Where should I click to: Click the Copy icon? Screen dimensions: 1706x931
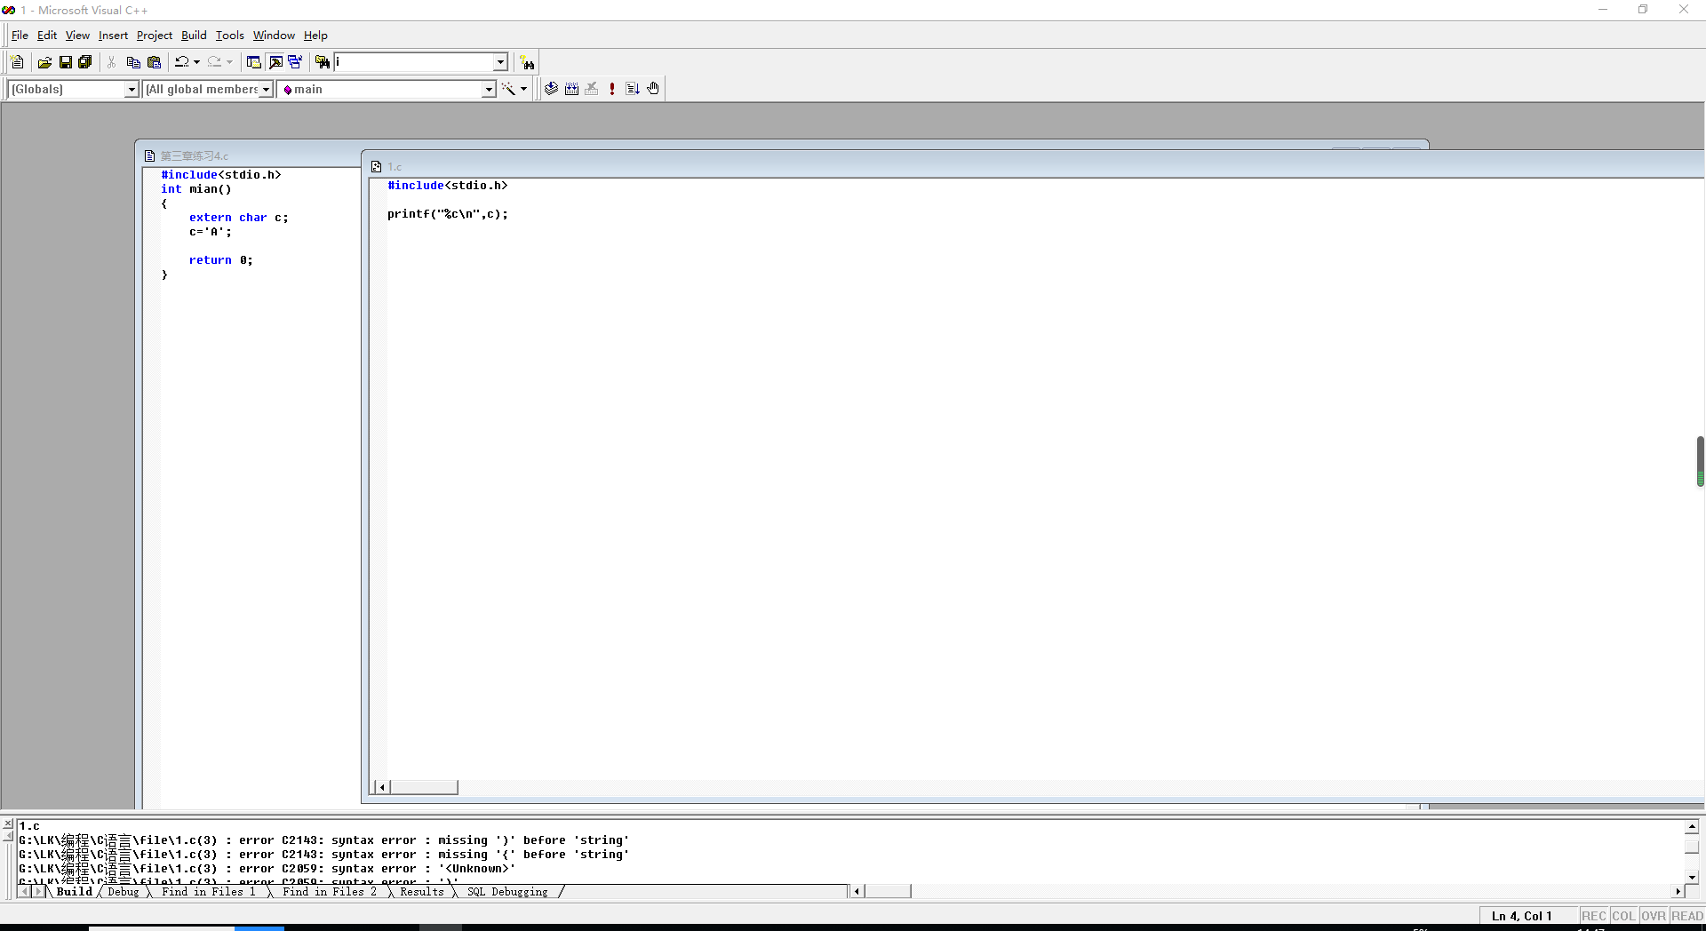133,62
